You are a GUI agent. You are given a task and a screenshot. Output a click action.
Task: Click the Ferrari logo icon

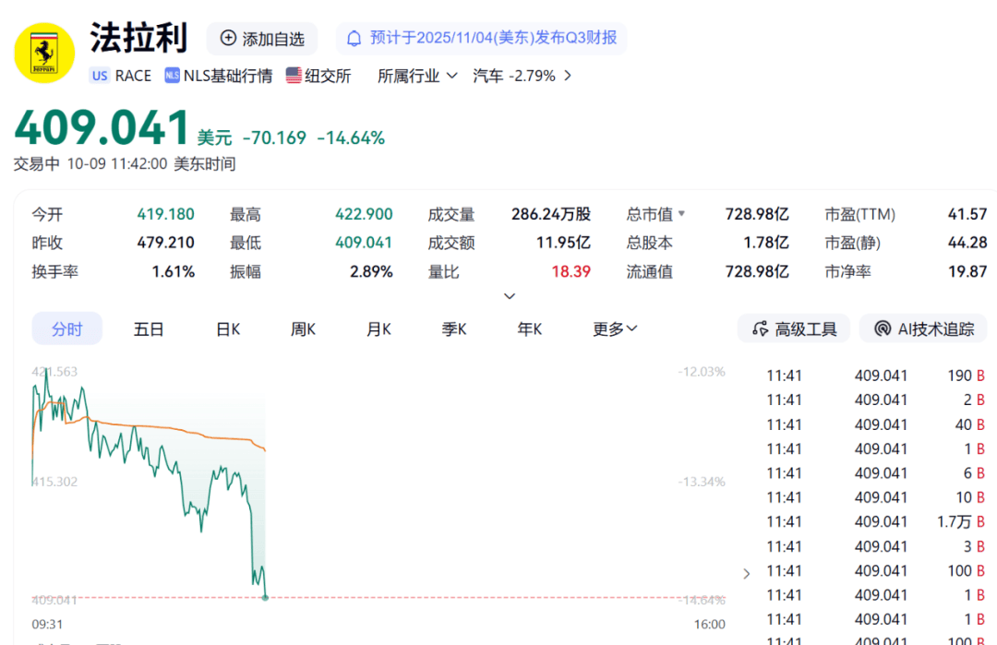pos(44,53)
